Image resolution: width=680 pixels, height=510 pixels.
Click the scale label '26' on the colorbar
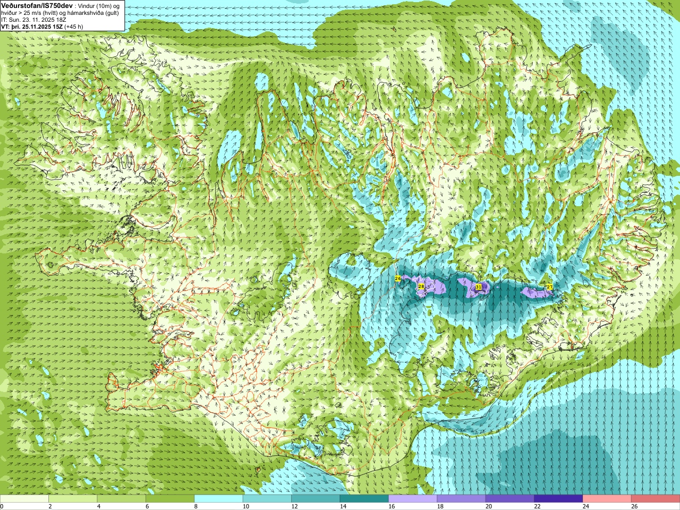click(634, 506)
